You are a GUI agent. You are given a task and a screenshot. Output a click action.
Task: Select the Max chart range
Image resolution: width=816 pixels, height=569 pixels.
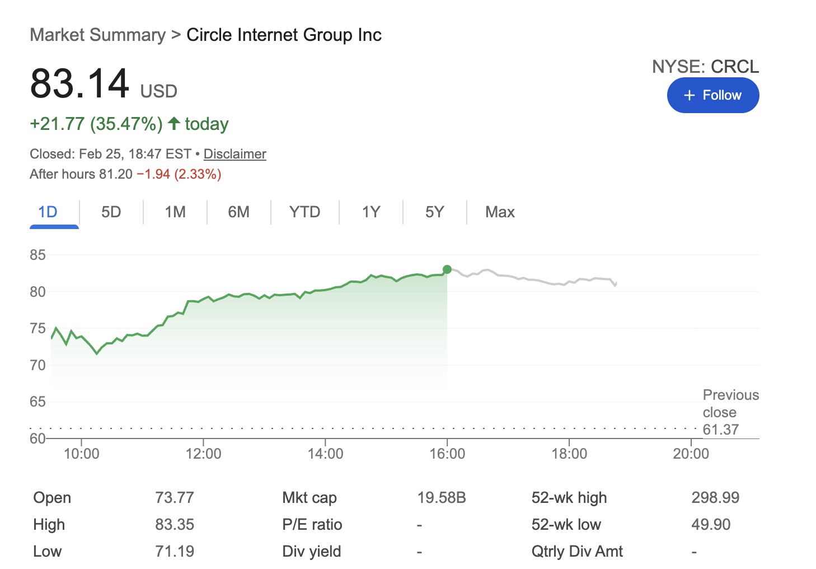pos(500,212)
